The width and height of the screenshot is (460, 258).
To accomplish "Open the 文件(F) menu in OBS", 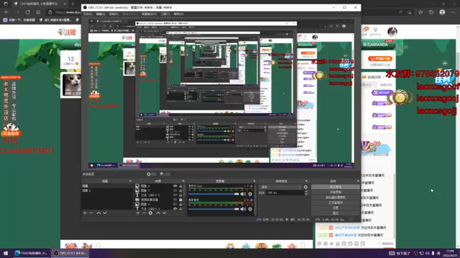I will pos(88,14).
